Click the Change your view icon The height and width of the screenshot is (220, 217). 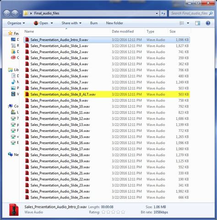click(x=182, y=23)
